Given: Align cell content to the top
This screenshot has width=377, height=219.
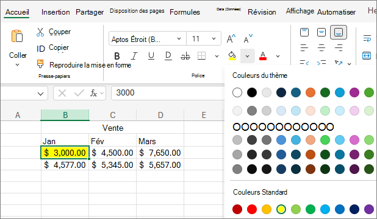Looking at the screenshot, I should tap(304, 32).
